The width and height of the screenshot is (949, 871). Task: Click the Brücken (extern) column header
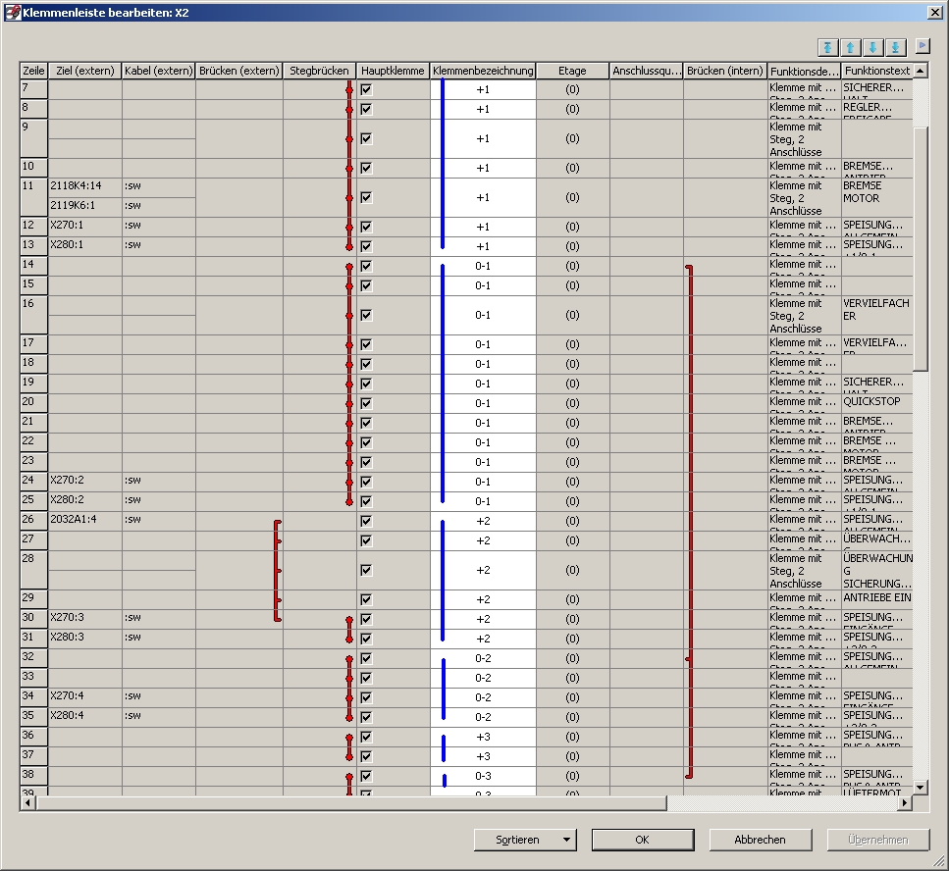(x=239, y=71)
